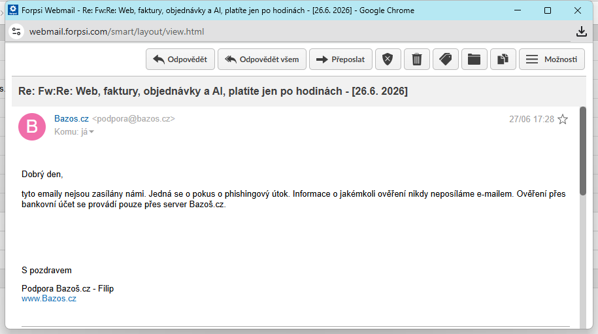The width and height of the screenshot is (598, 334).
Task: Maximize the Chrome window
Action: click(x=547, y=10)
